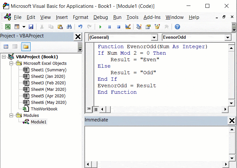Open the Help menu

pyautogui.click(x=194, y=17)
